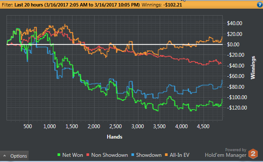Toggle the Non Showdown legend label

pyautogui.click(x=109, y=155)
